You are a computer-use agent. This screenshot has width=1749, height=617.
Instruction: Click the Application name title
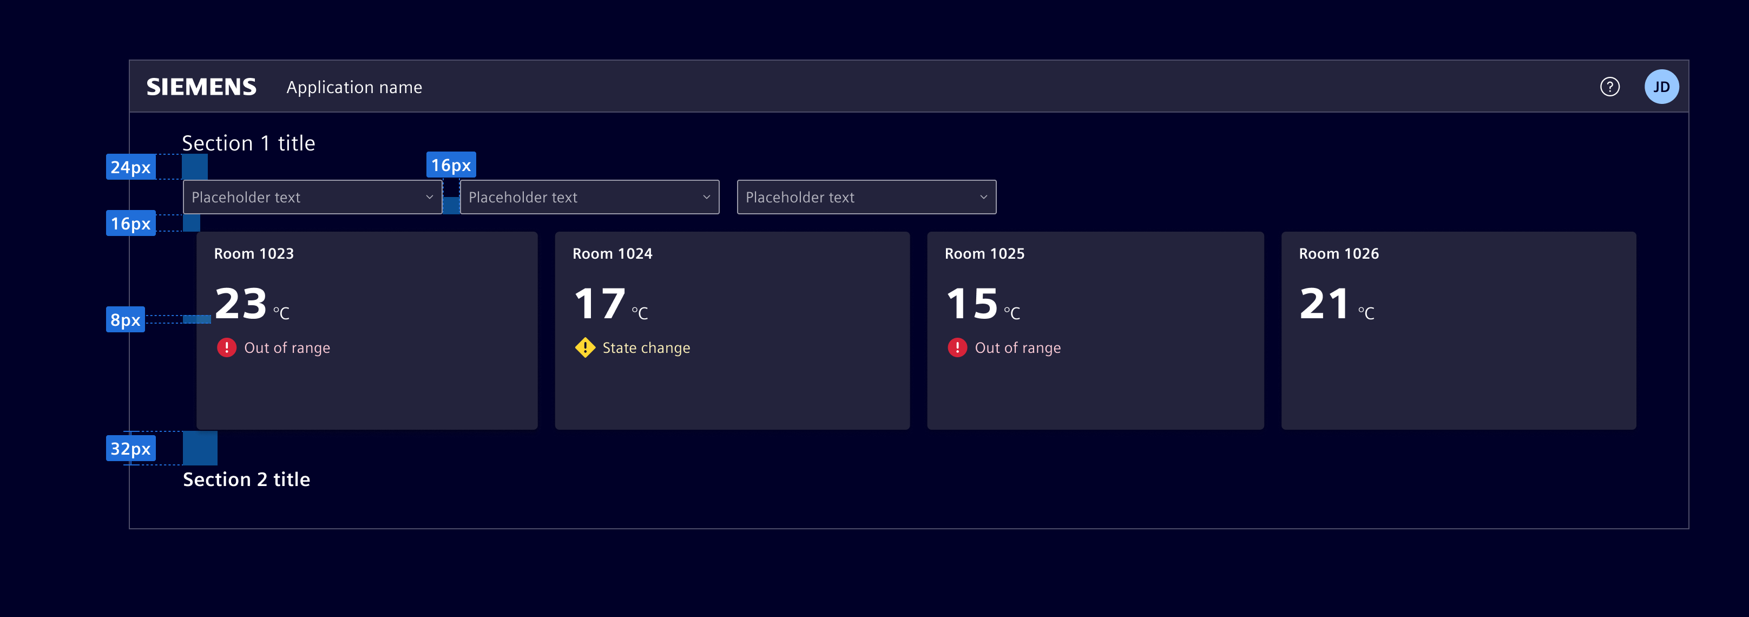click(354, 88)
